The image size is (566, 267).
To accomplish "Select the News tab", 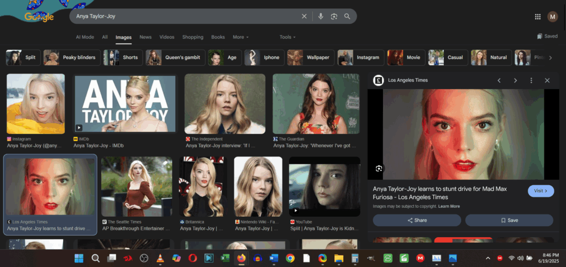I will tap(145, 37).
